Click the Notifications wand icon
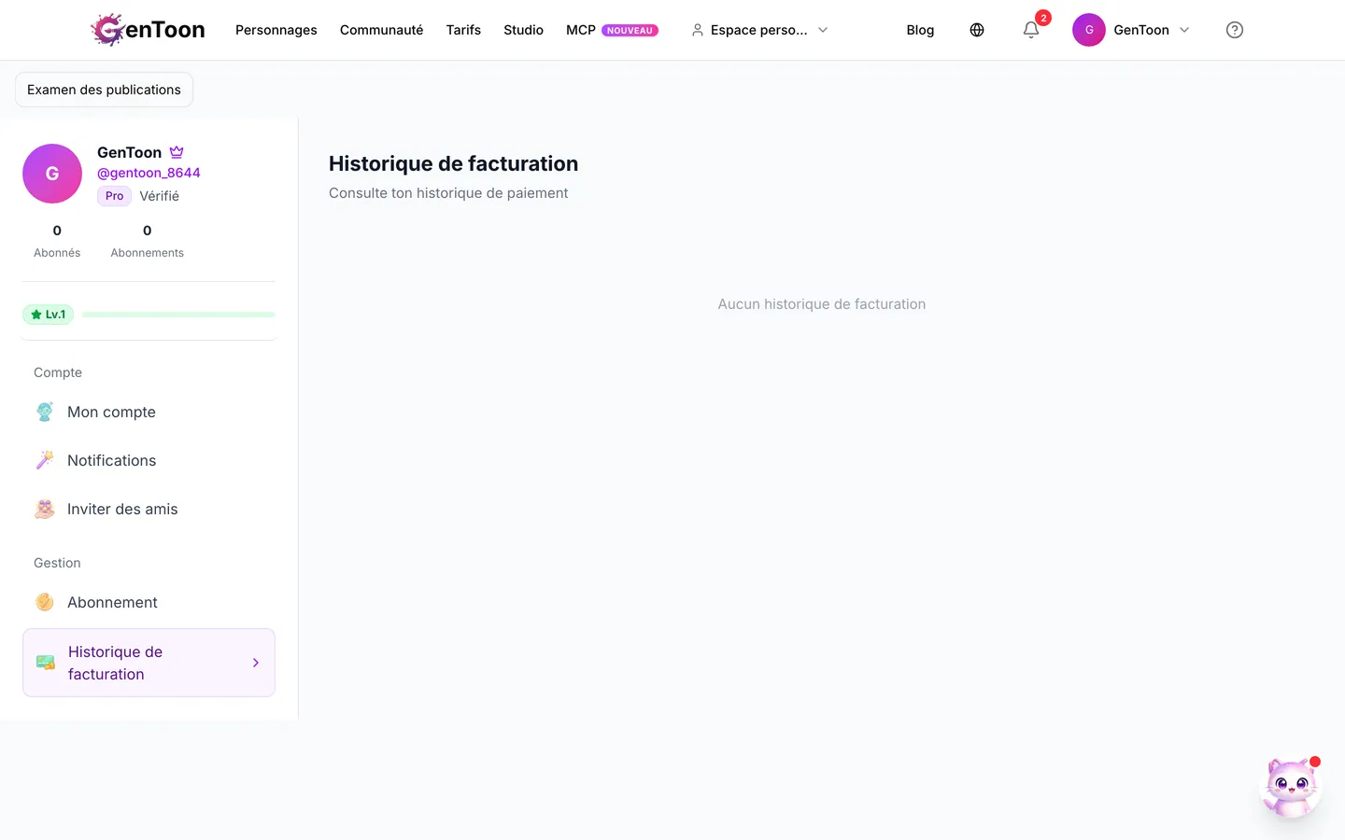The image size is (1345, 840). coord(45,460)
